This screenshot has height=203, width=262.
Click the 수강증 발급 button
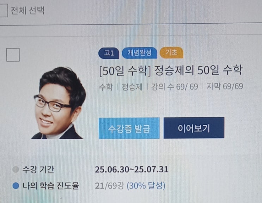pos(129,128)
